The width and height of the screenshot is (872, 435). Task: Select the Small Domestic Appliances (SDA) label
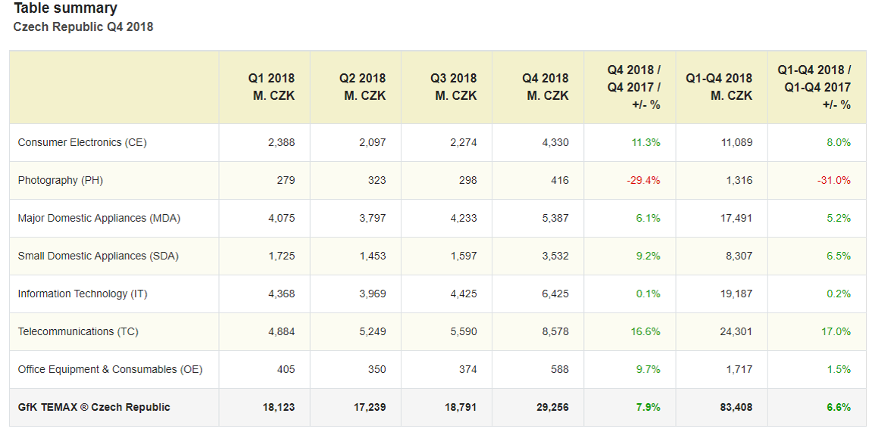point(98,256)
